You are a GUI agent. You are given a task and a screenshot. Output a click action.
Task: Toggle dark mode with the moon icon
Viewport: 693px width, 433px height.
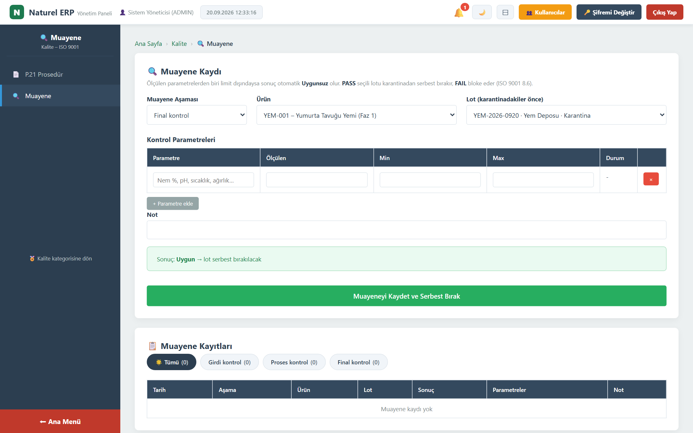click(482, 13)
